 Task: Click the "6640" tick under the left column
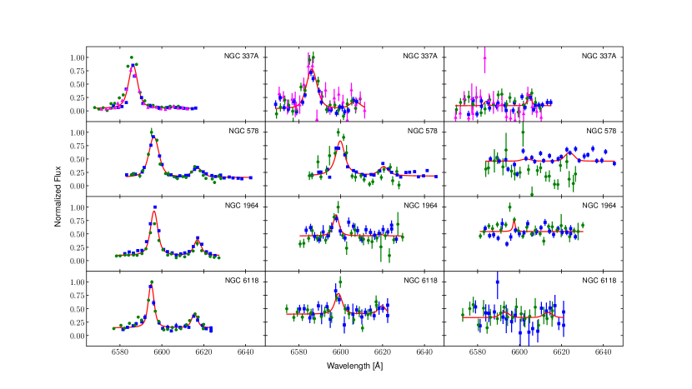[x=246, y=352]
